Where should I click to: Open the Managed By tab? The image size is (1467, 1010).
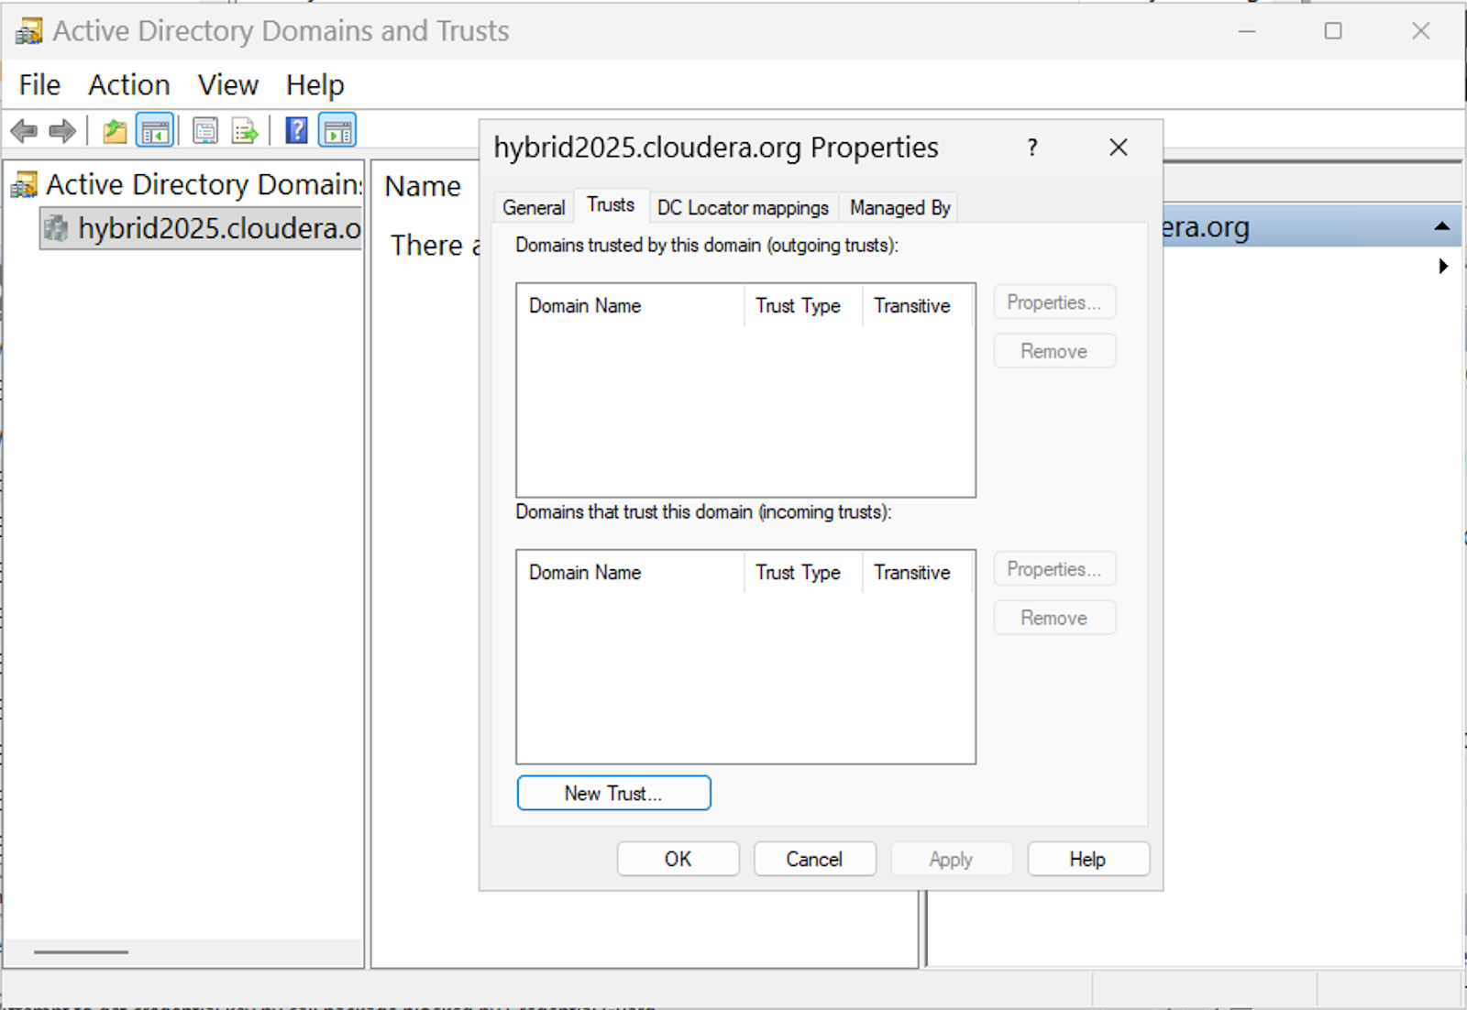[x=899, y=208]
